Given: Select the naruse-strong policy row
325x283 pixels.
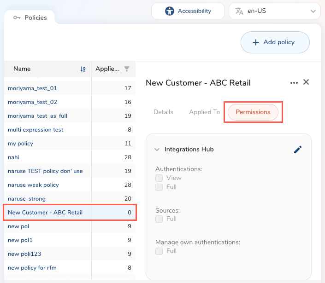Looking at the screenshot, I should click(x=27, y=199).
